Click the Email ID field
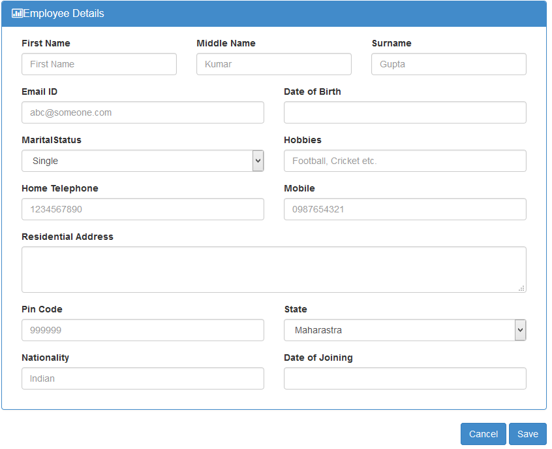This screenshot has height=449, width=552. point(143,112)
